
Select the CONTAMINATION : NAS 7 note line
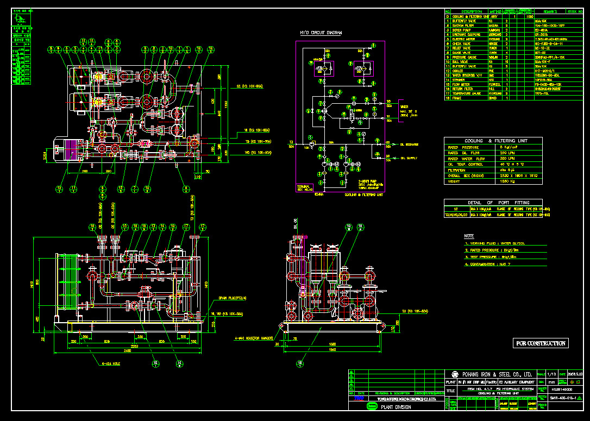pos(489,264)
